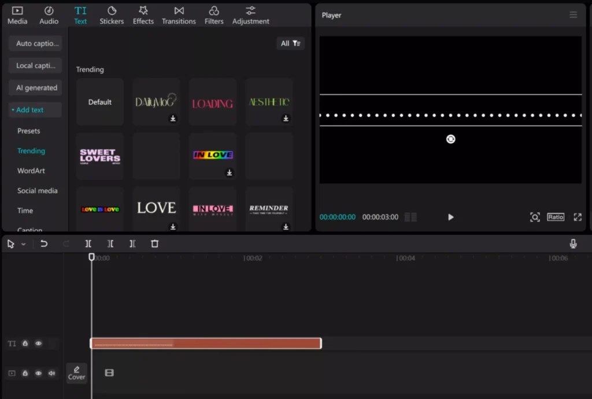Split clip at playhead

(88, 244)
